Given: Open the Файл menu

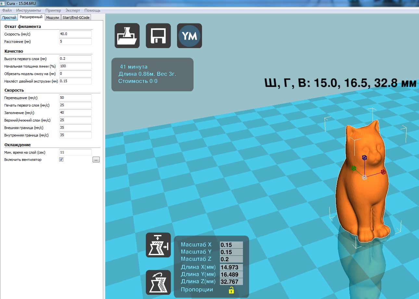Looking at the screenshot, I should point(7,10).
